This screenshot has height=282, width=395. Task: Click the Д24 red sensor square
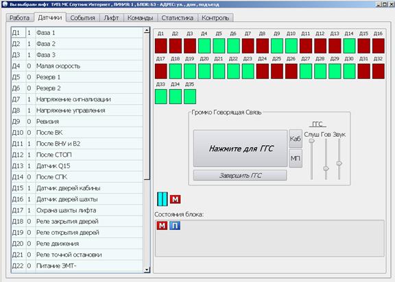[263, 71]
